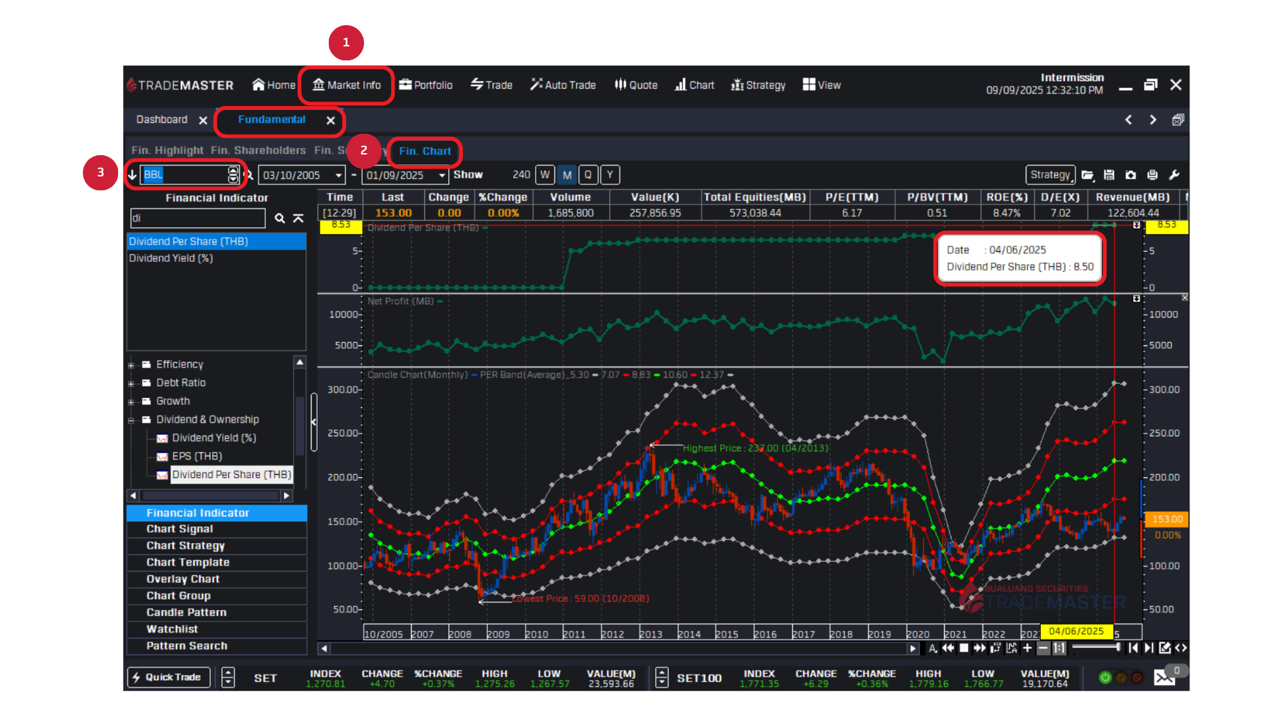Switch to Weekly period W button
The width and height of the screenshot is (1273, 716).
(x=544, y=175)
